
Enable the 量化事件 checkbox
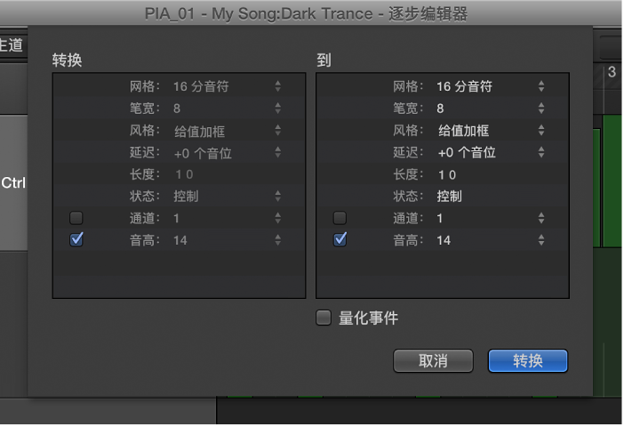[324, 318]
